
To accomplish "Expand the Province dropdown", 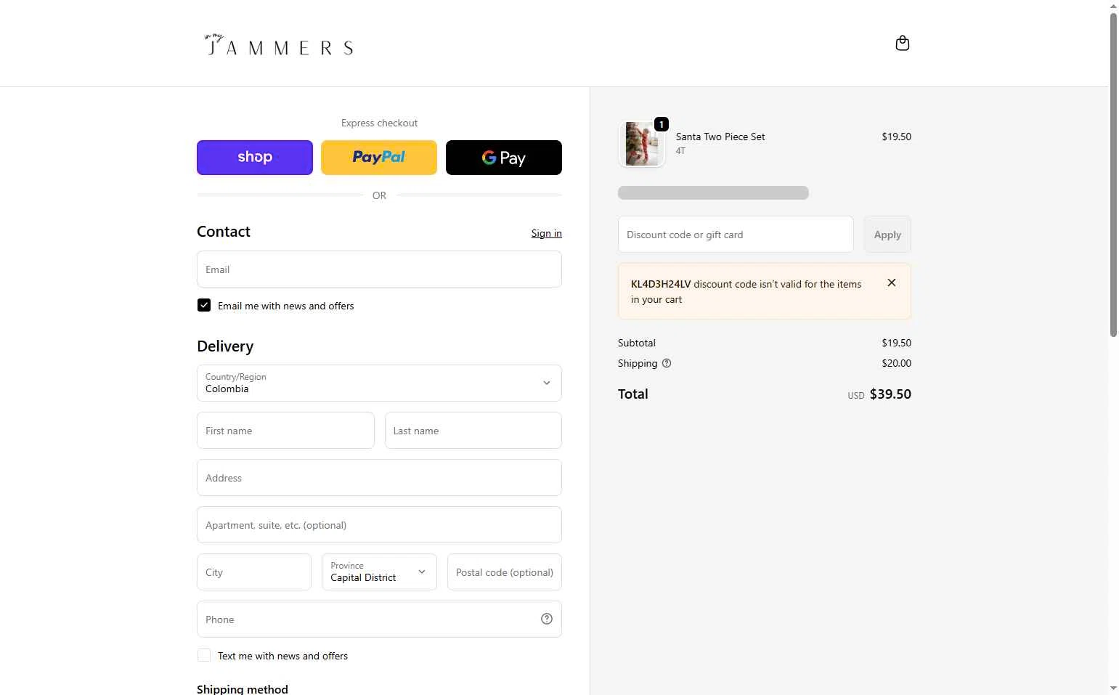I will (379, 572).
